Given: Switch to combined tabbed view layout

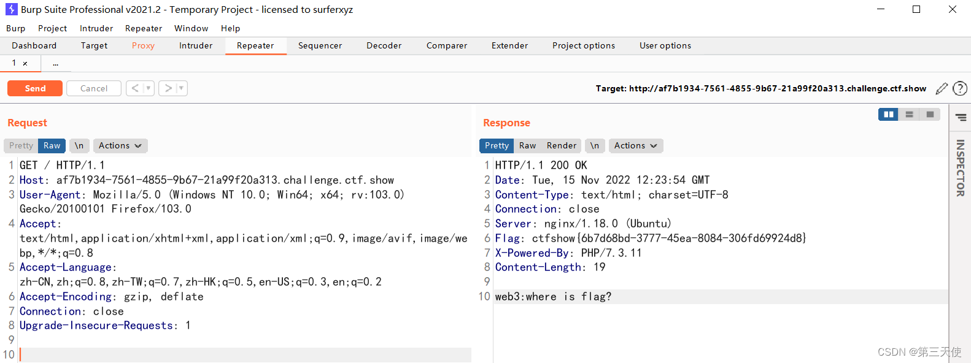Looking at the screenshot, I should [930, 115].
